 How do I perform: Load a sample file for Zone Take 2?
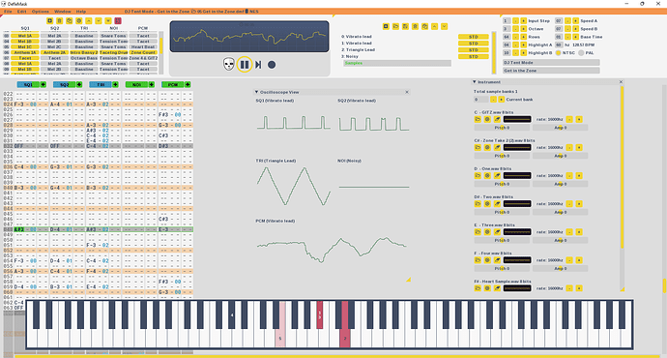click(478, 148)
